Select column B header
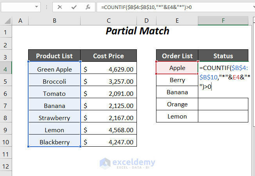This screenshot has height=176, width=255. point(54,21)
